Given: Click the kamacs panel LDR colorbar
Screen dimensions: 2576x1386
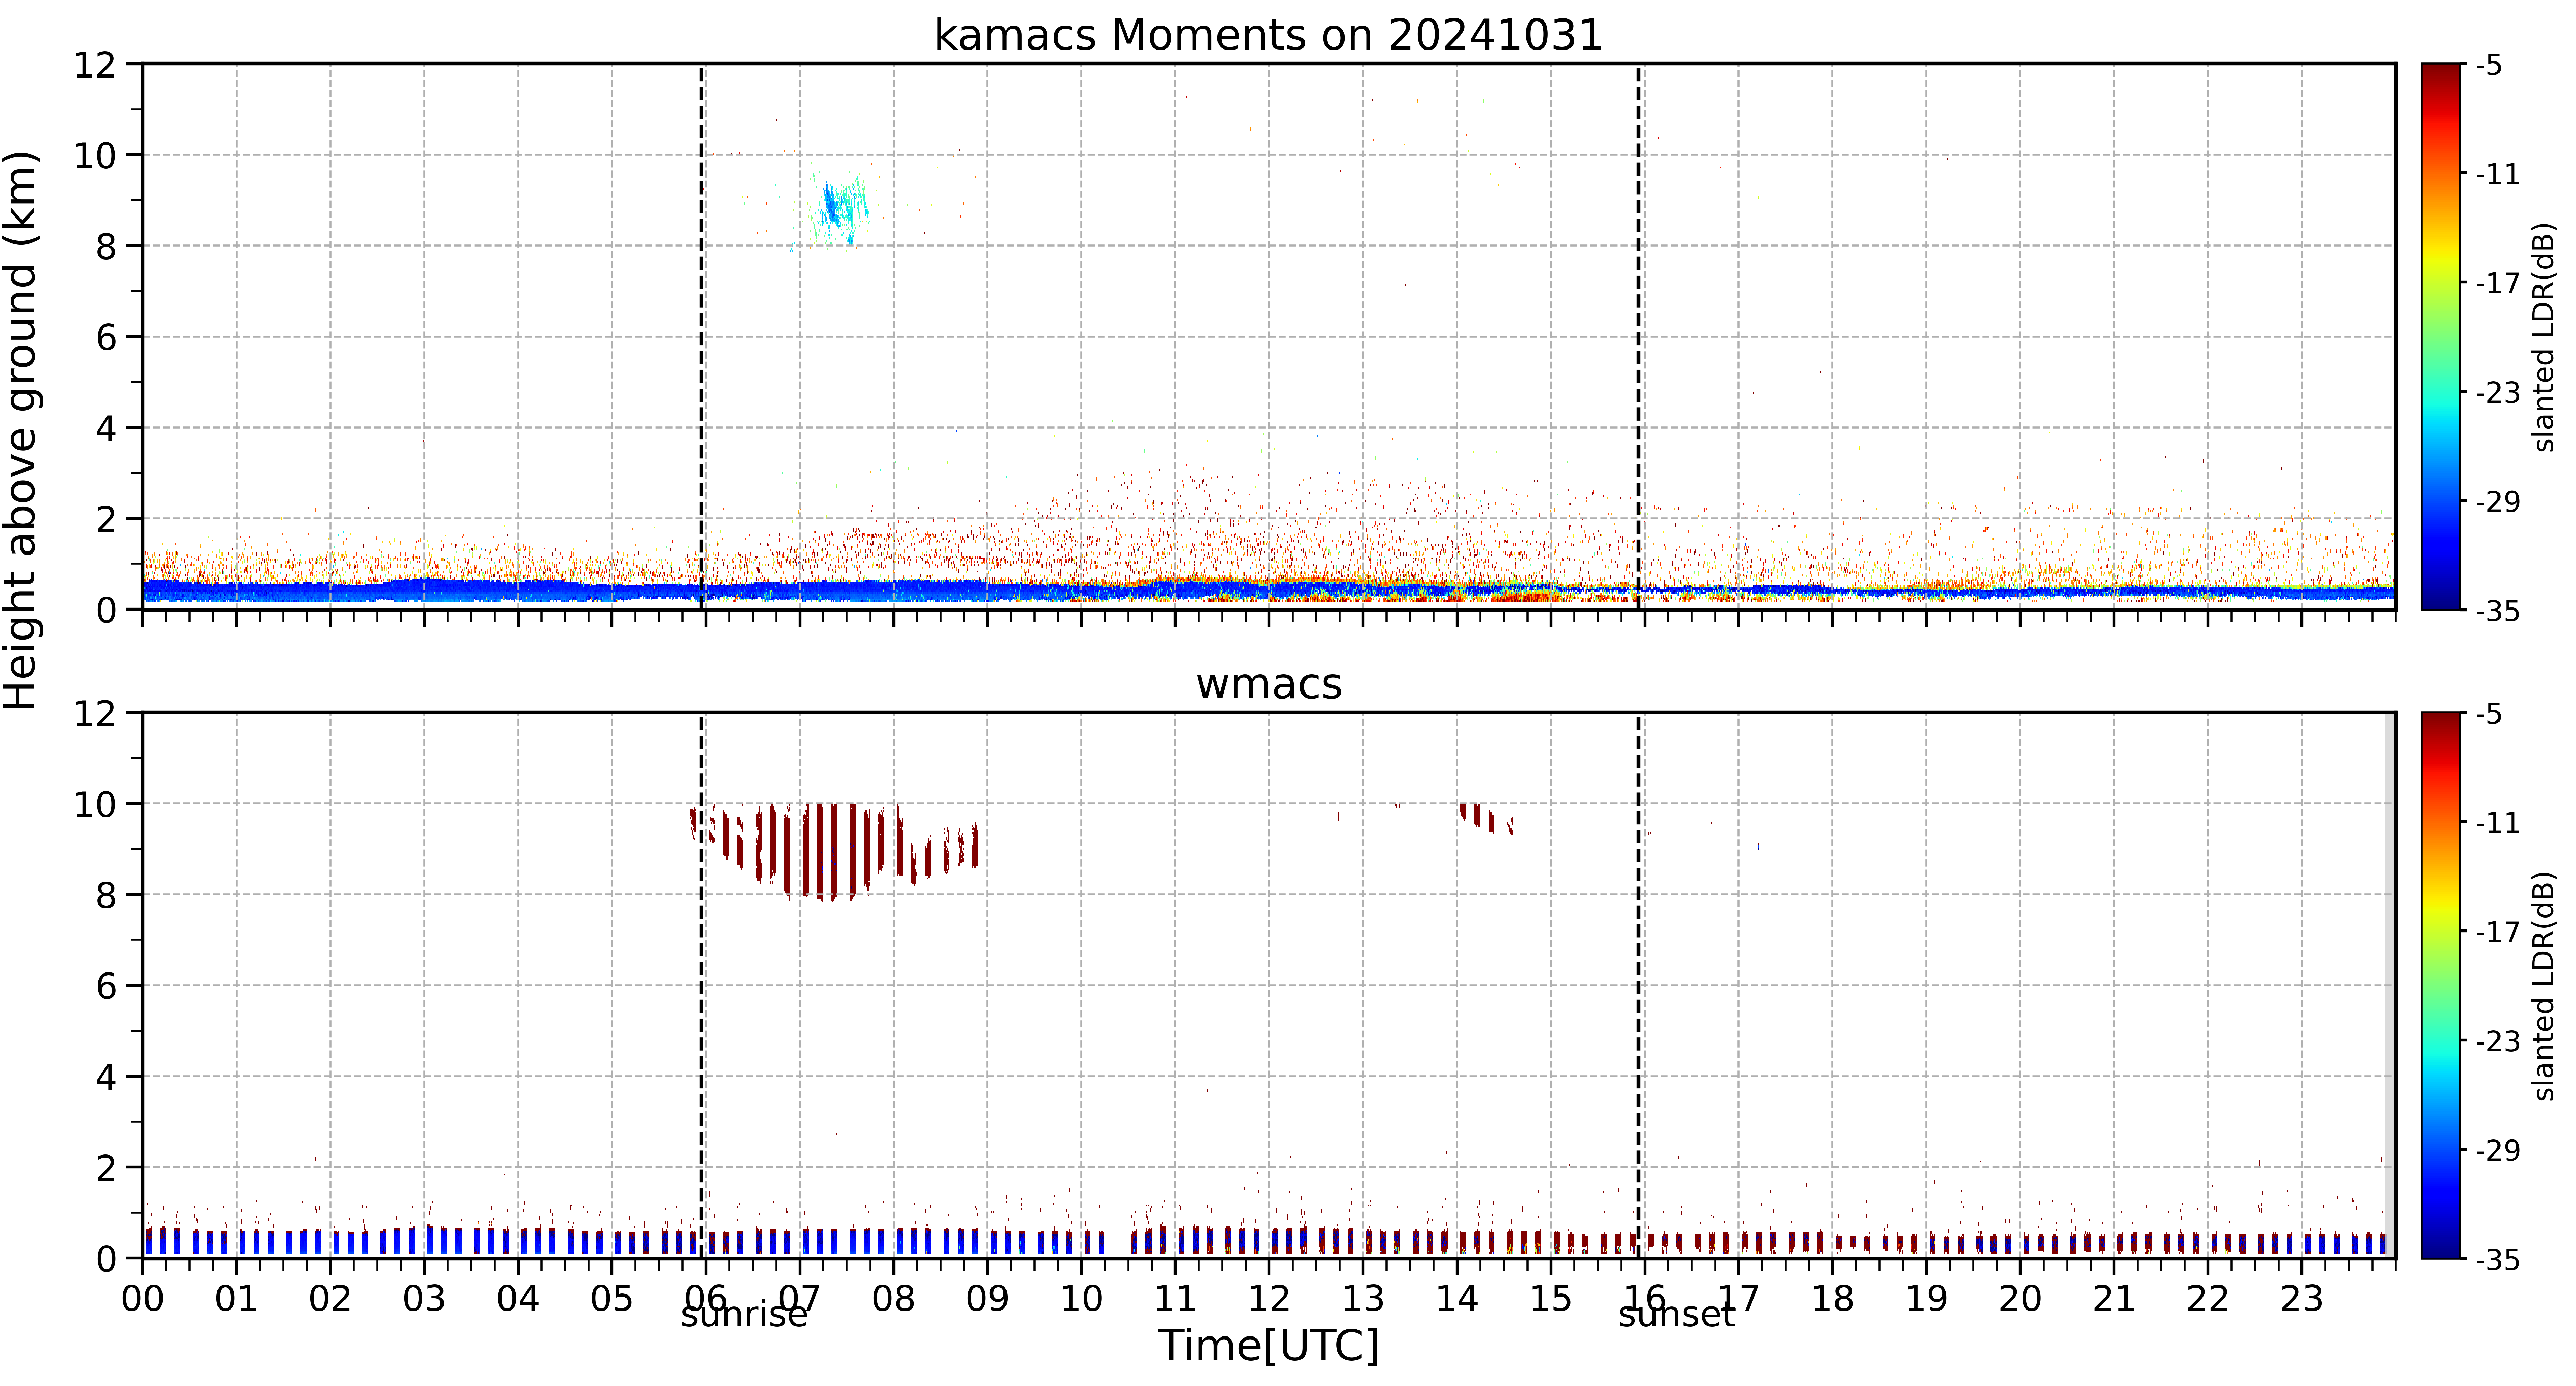Looking at the screenshot, I should click(2441, 337).
